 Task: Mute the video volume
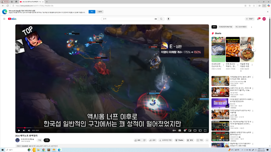pyautogui.click(x=29, y=130)
